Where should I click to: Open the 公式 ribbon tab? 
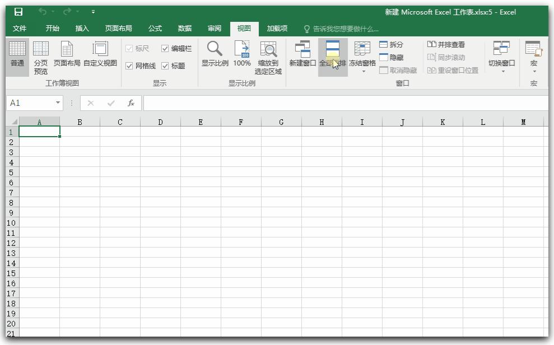click(154, 28)
